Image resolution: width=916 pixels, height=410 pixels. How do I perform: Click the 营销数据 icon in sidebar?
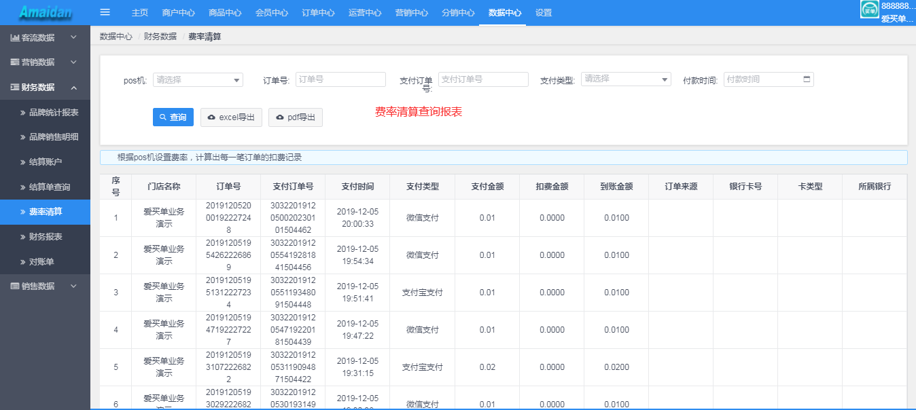(x=15, y=62)
